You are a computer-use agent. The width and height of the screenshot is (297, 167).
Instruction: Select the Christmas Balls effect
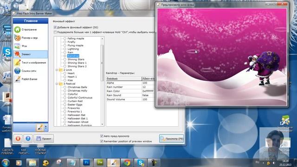coord(77,87)
